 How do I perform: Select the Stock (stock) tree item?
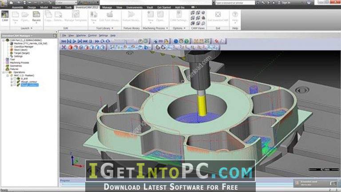[x=21, y=50]
